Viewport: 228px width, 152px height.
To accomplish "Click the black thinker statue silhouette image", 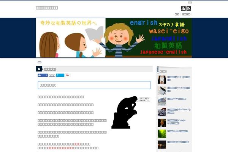I will (x=125, y=112).
